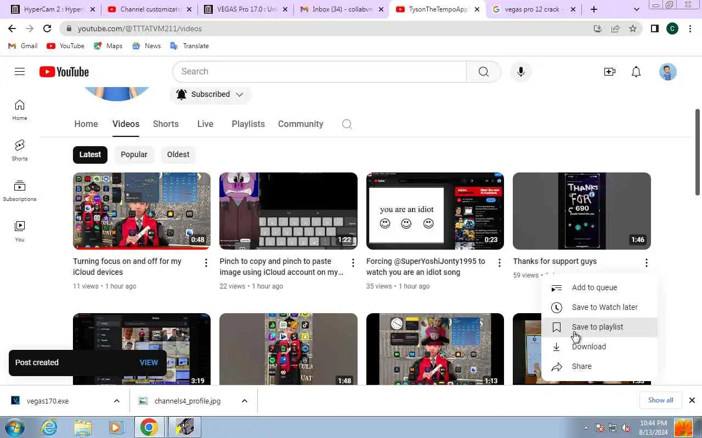
Task: Start voice search with microphone icon
Action: click(521, 72)
